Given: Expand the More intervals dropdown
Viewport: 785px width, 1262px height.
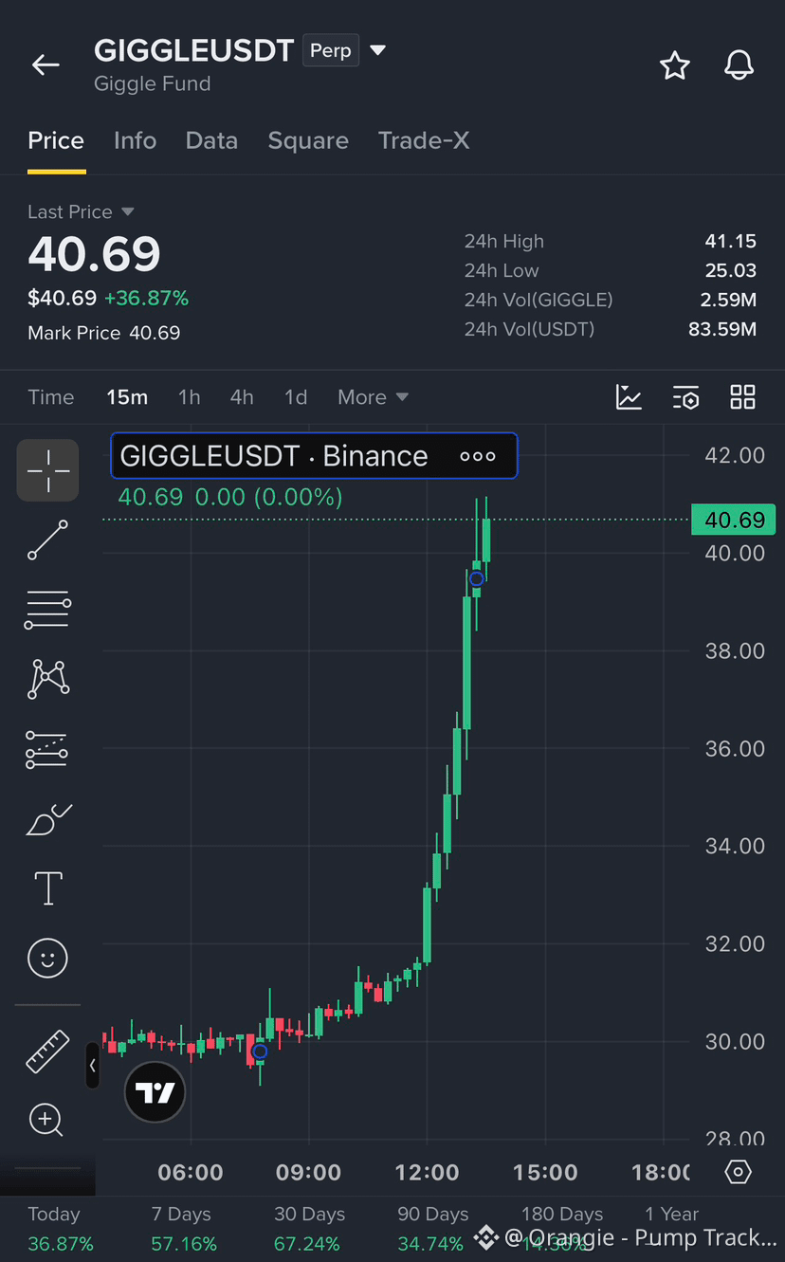Looking at the screenshot, I should tap(373, 397).
